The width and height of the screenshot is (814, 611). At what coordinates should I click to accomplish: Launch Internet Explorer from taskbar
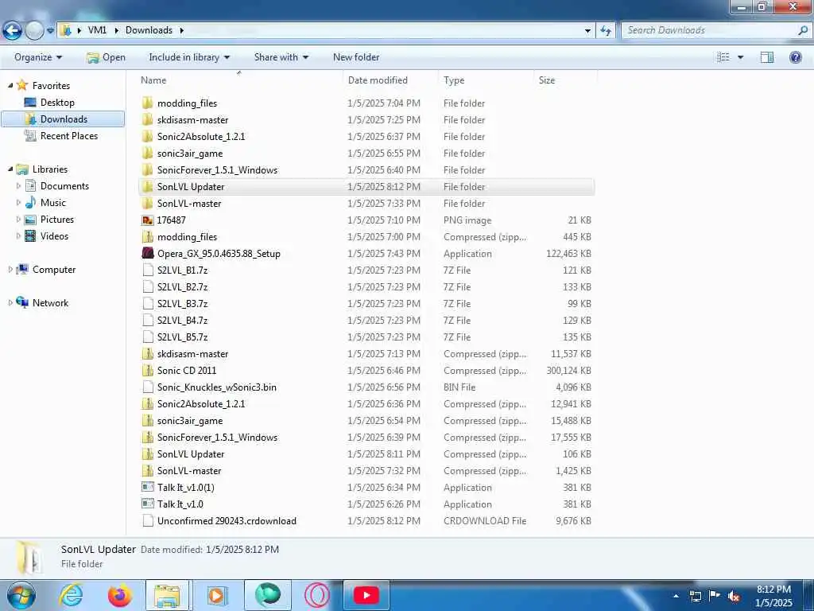pyautogui.click(x=71, y=595)
